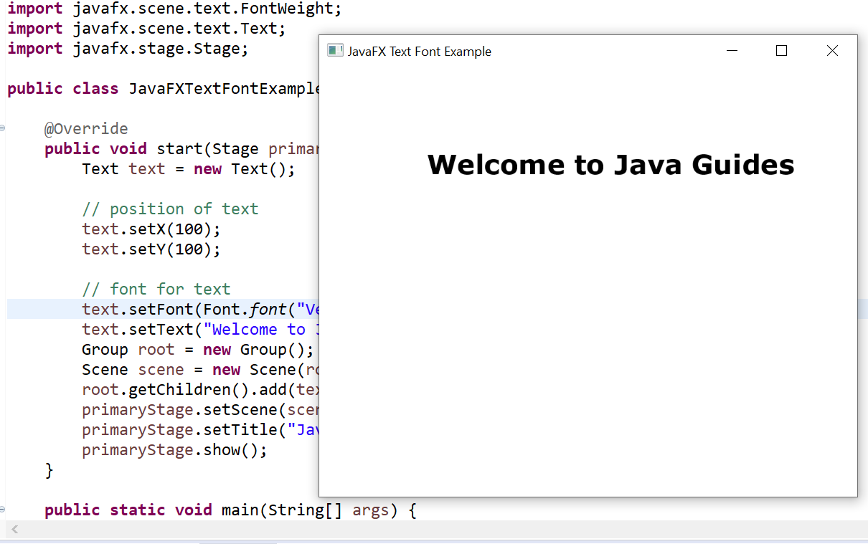The width and height of the screenshot is (868, 544).
Task: Click the JavaFX window title bar icon
Action: pos(335,50)
